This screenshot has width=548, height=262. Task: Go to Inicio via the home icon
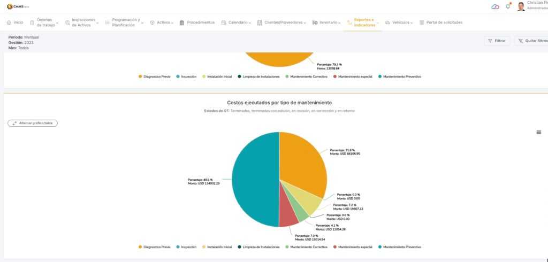click(x=9, y=22)
